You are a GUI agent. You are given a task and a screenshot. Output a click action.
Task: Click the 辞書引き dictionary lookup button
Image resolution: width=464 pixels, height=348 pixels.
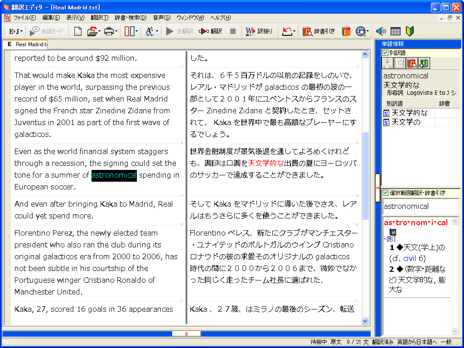point(319,31)
